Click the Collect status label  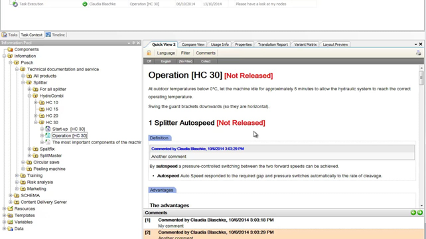(x=206, y=61)
